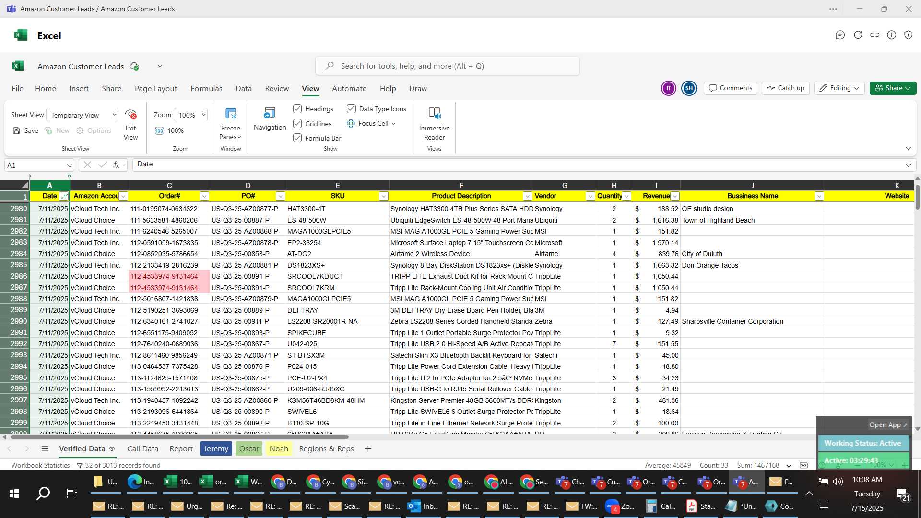Open zoom percentage dropdown
This screenshot has width=921, height=518.
191,115
